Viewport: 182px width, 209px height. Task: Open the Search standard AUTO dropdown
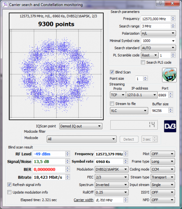158,48
